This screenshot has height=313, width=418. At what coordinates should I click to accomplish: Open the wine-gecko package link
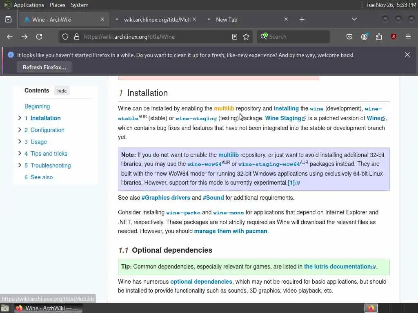tap(183, 213)
